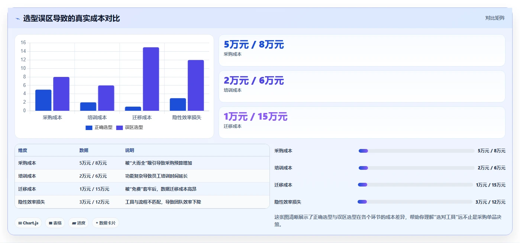Click the 维度 table column header
520x243 pixels.
coord(23,150)
